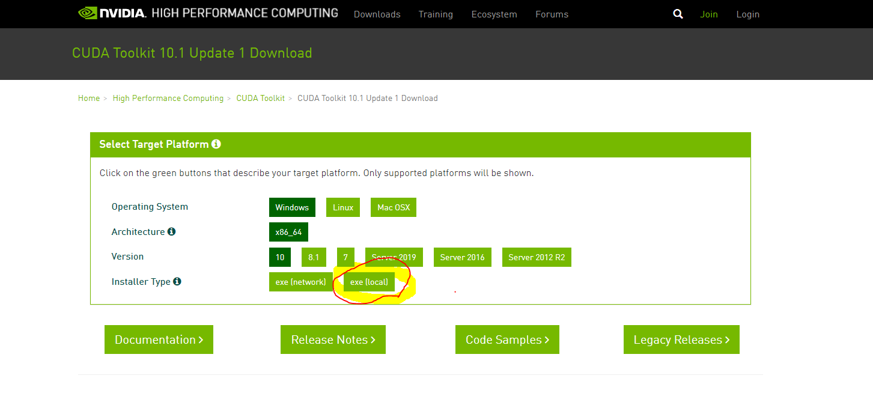873x393 pixels.
Task: Open Release Notes page
Action: point(333,340)
